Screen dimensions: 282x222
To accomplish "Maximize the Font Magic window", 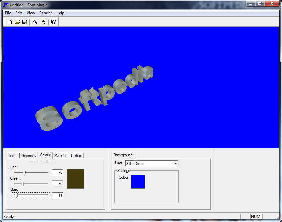I will point(260,3).
